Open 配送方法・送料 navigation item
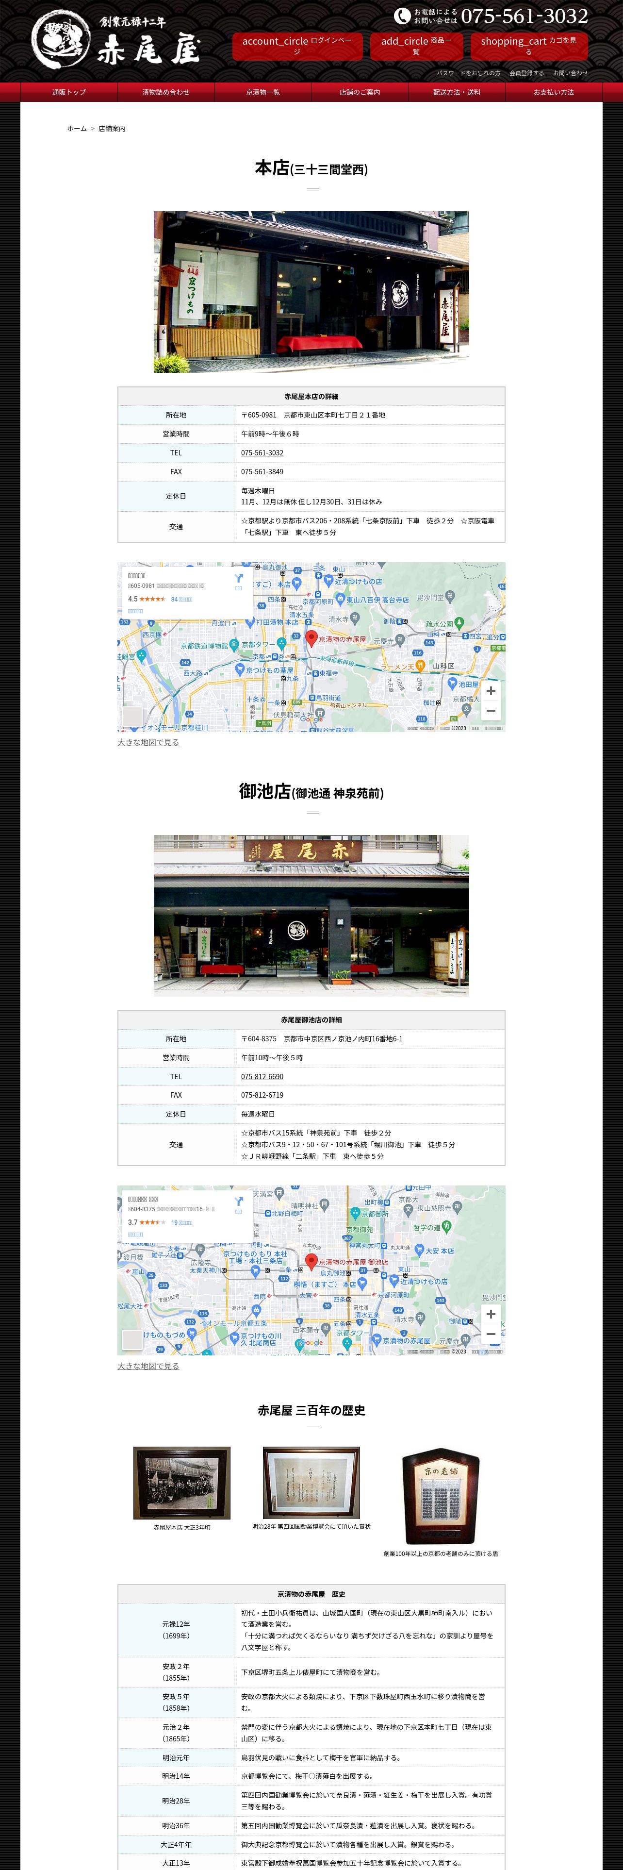This screenshot has height=1870, width=623. pyautogui.click(x=457, y=92)
